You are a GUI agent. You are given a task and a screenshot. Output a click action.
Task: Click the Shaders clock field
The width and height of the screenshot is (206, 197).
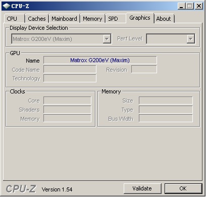[67, 110]
